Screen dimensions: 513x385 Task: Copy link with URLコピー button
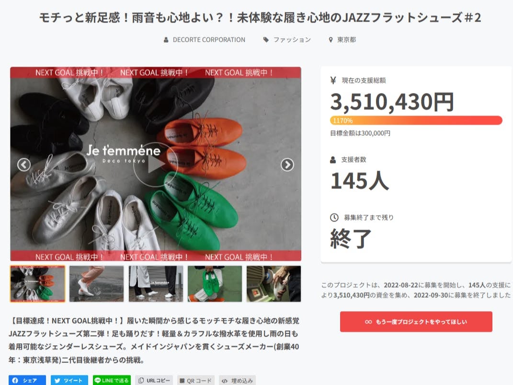[154, 380]
